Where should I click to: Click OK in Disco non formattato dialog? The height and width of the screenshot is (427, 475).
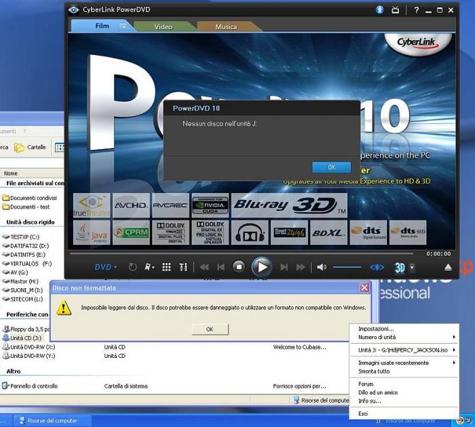click(210, 329)
